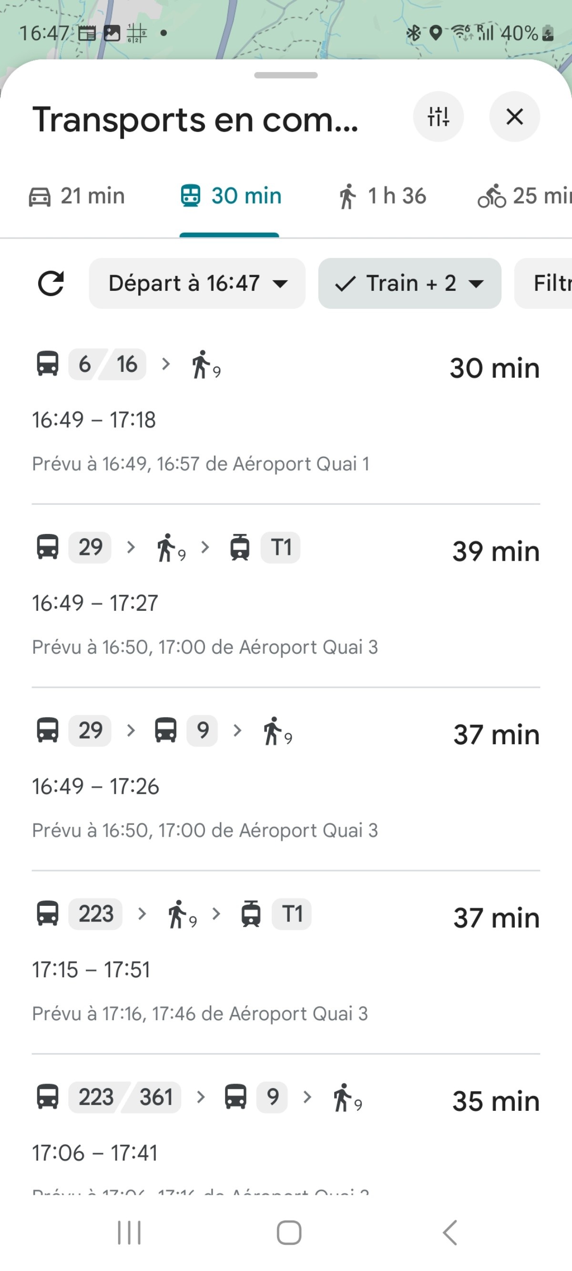The height and width of the screenshot is (1271, 572).
Task: Switch to the car 21 min tab
Action: click(x=77, y=196)
